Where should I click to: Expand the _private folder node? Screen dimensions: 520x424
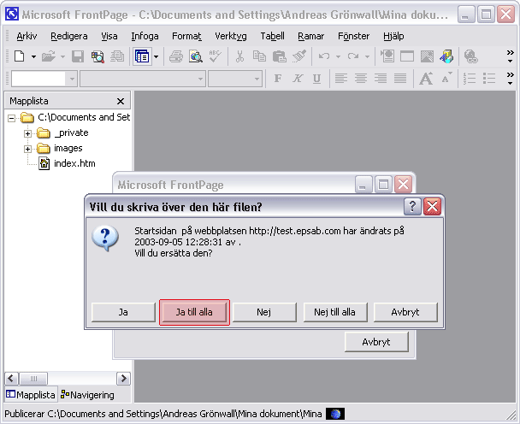tap(27, 133)
